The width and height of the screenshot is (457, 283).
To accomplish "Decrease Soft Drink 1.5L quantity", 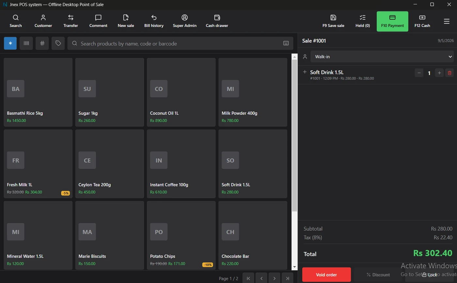I will click(419, 73).
